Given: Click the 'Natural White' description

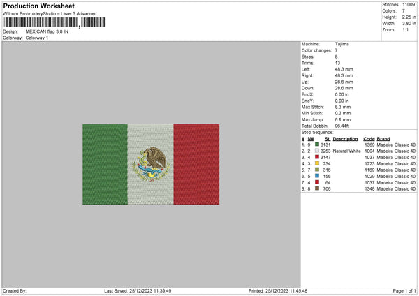Looking at the screenshot, I should pyautogui.click(x=346, y=151).
